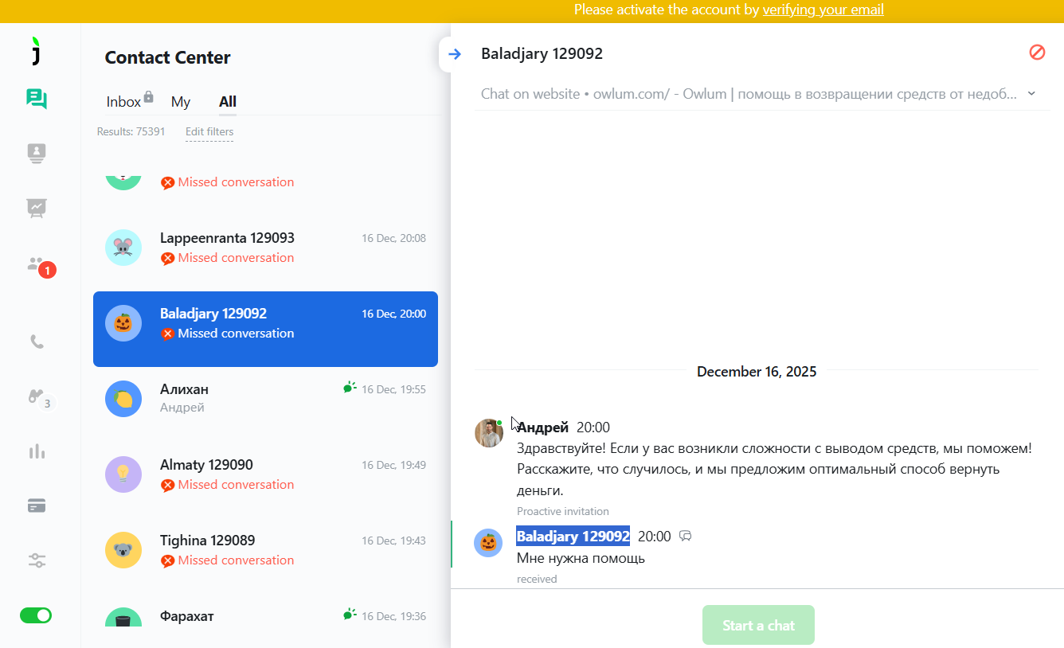Open the chats section icon in sidebar

[x=37, y=99]
